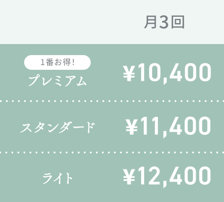Click yen symbol of ¥12,400
Viewport: 224px width, 202px height.
129,176
